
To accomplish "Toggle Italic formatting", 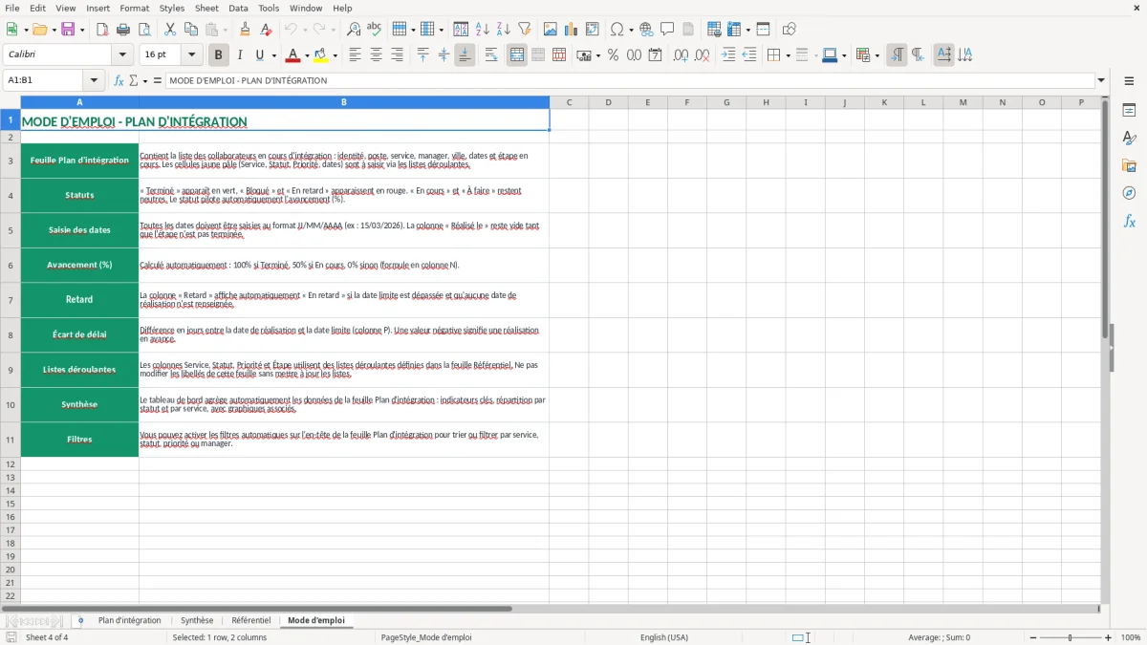I will point(240,55).
